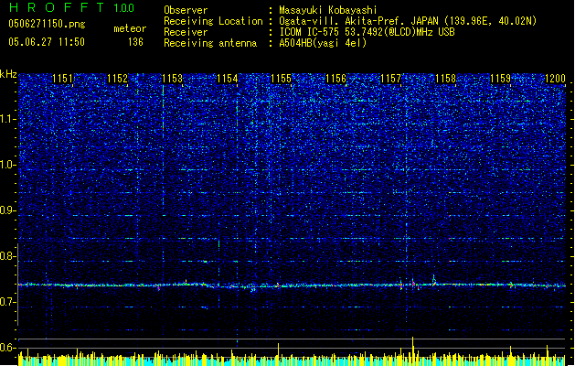Select the Ogata-vill. Akita-Pref. JAPAN location text

tap(408, 21)
